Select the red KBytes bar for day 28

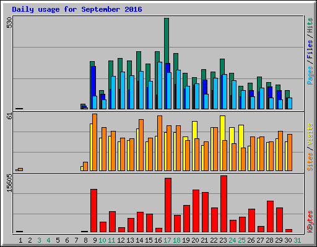pyautogui.click(x=270, y=217)
